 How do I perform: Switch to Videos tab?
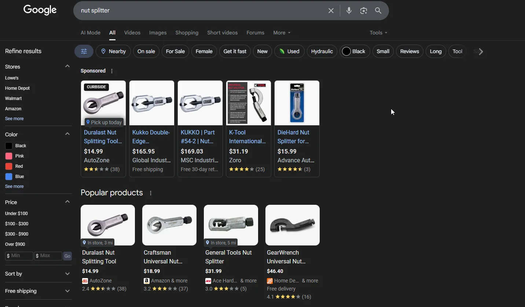[x=132, y=33]
